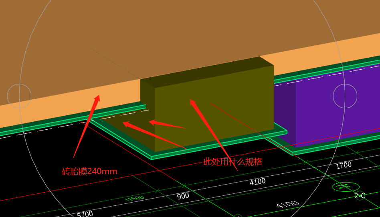Select the 2-C axis label
The height and width of the screenshot is (217, 380).
[x=360, y=196]
